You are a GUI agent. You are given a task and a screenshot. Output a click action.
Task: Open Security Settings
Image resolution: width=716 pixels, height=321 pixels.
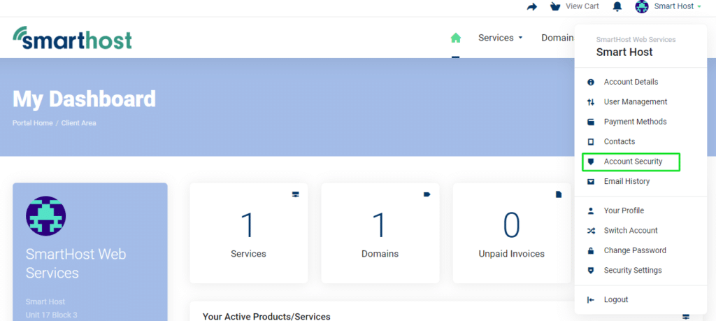tap(631, 271)
